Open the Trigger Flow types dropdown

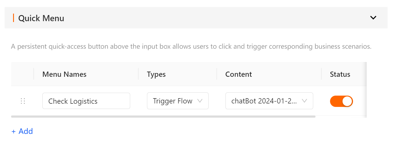[x=178, y=101]
